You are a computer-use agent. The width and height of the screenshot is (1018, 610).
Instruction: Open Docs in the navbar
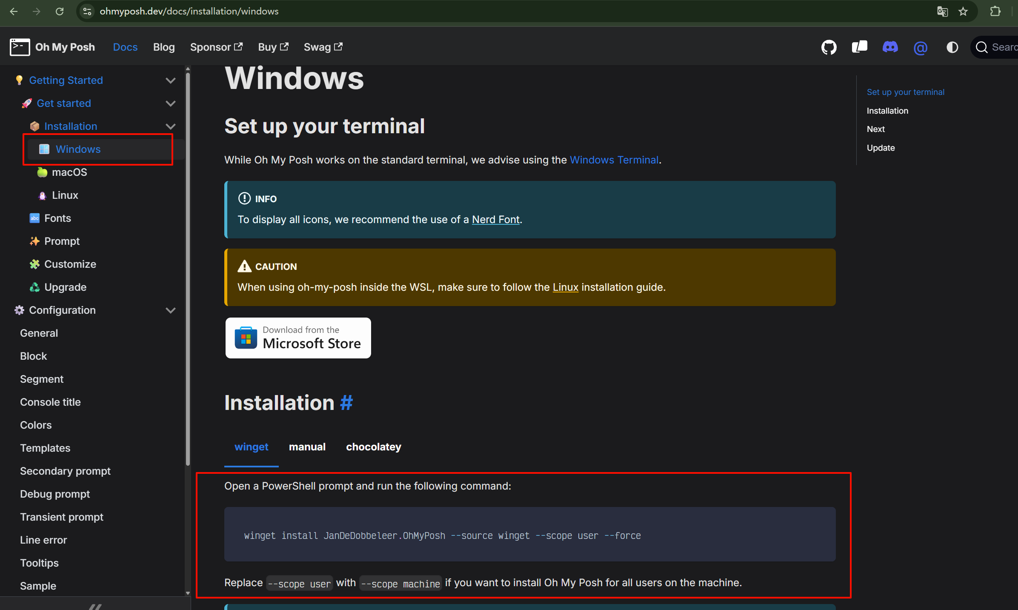click(x=125, y=47)
